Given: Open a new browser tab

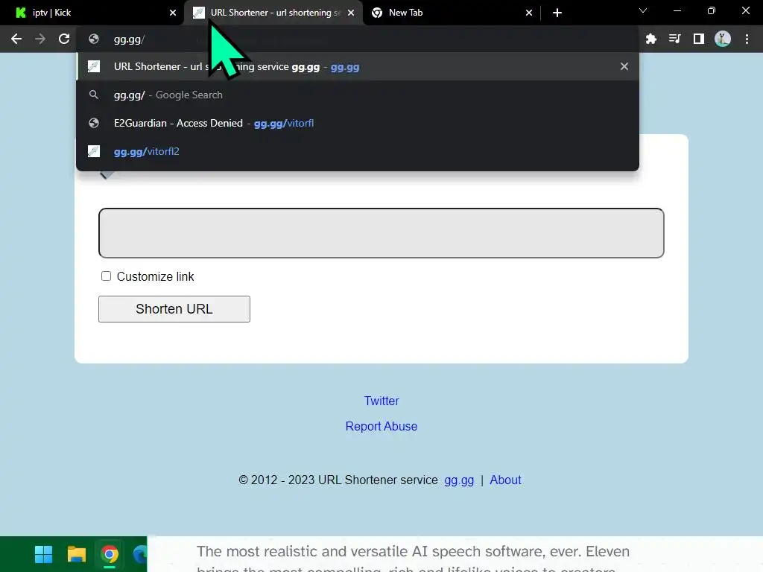Looking at the screenshot, I should [557, 13].
